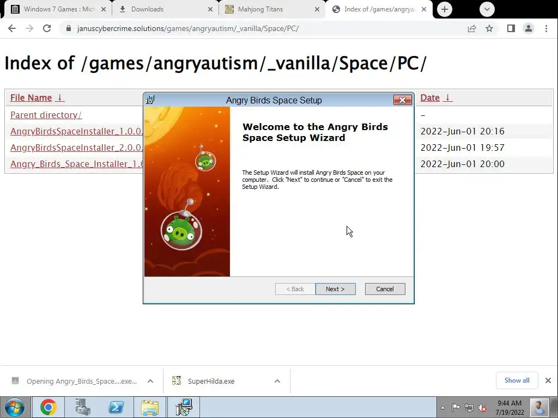Viewport: 558px width, 418px height.
Task: Close the downloads shelf
Action: pos(548,380)
